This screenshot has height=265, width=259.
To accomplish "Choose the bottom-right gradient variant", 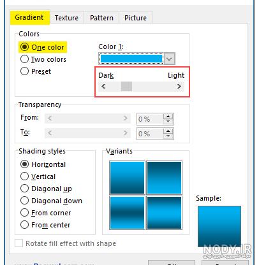I will [x=164, y=213].
